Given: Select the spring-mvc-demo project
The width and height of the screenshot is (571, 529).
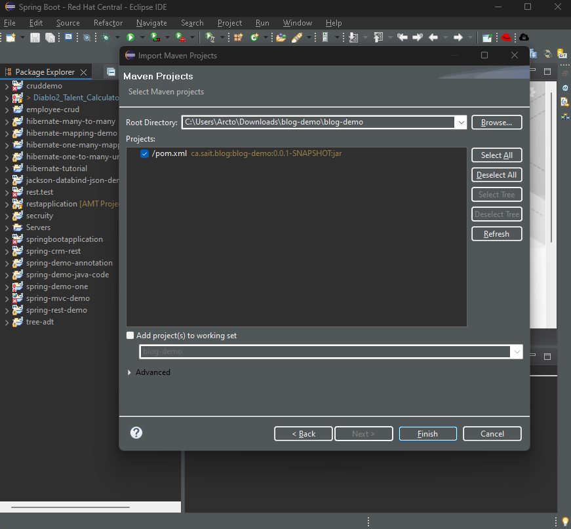Looking at the screenshot, I should pyautogui.click(x=58, y=298).
